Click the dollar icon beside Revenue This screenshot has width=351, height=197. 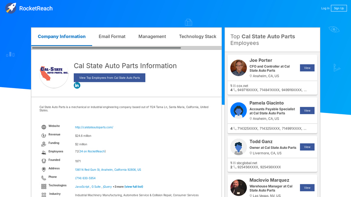43,136
